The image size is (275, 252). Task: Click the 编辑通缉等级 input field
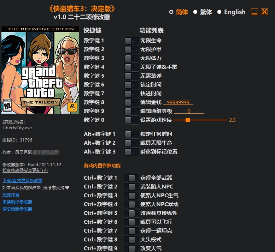pyautogui.click(x=189, y=111)
